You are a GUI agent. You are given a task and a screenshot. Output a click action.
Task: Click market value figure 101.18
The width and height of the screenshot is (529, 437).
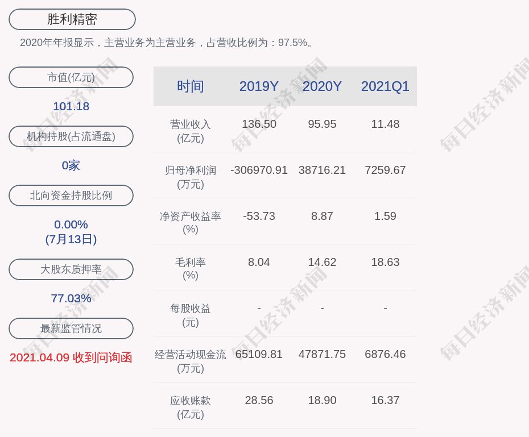click(71, 106)
